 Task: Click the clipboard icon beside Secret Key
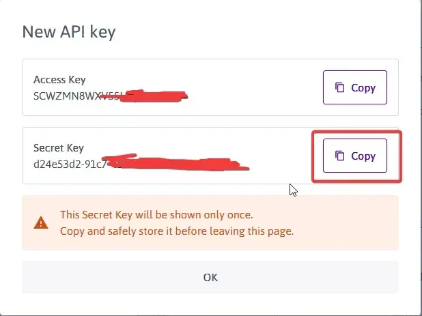pyautogui.click(x=339, y=156)
